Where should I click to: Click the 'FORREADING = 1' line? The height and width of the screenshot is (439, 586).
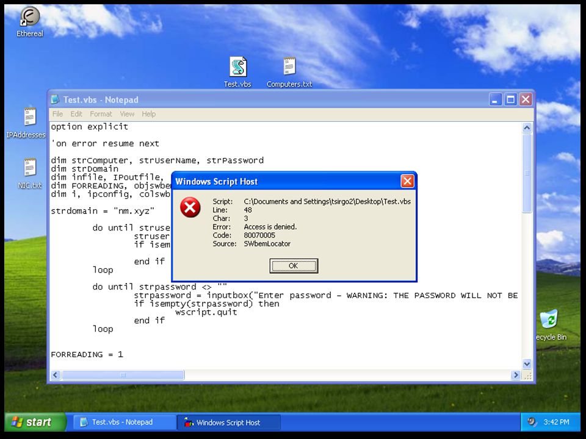pos(87,355)
